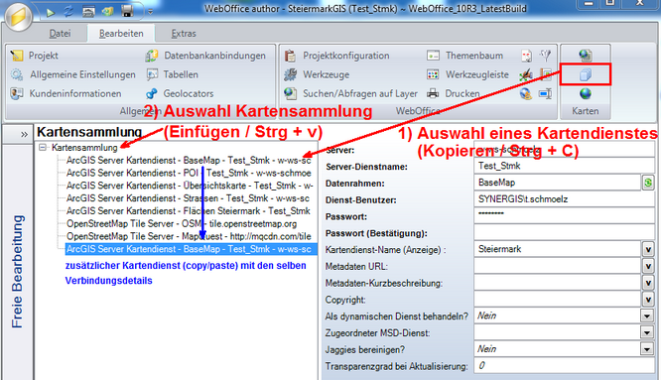Click the Kartendienst-Name field showing Steiermark
The image size is (661, 380).
pyautogui.click(x=558, y=249)
